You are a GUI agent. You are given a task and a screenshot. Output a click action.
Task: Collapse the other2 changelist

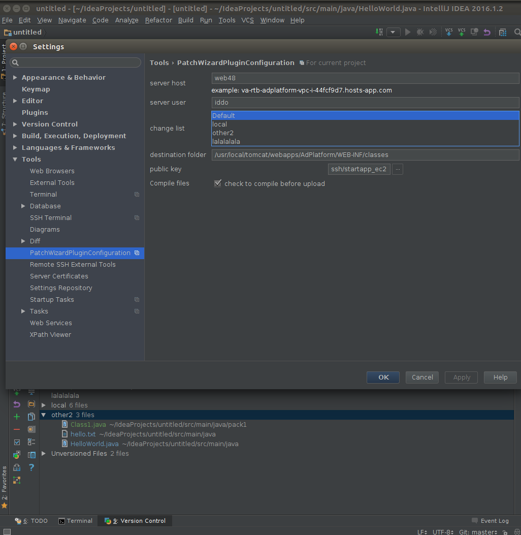point(44,415)
